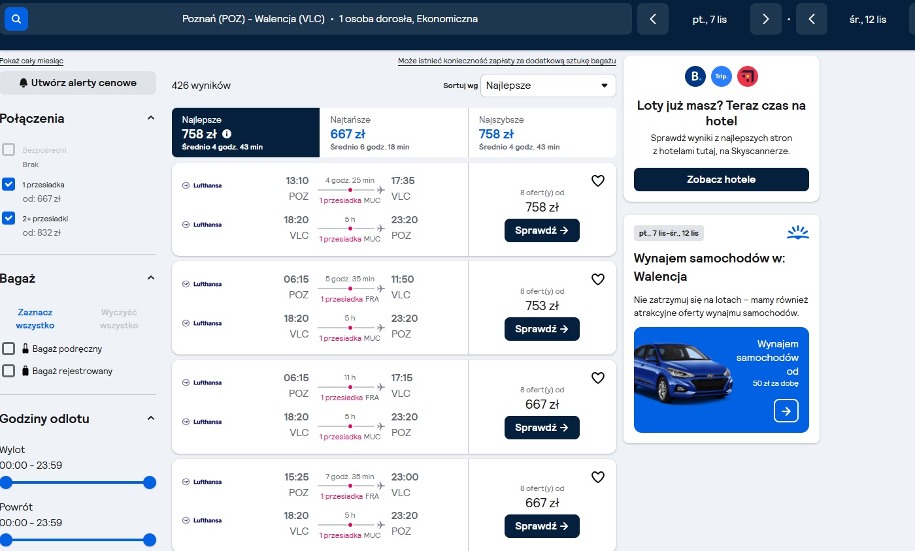This screenshot has width=915, height=551.
Task: Click the red hotel partner logo icon
Action: click(x=748, y=76)
